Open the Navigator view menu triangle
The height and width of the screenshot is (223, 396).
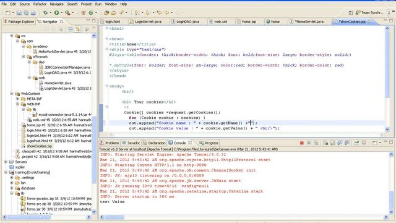(93, 28)
